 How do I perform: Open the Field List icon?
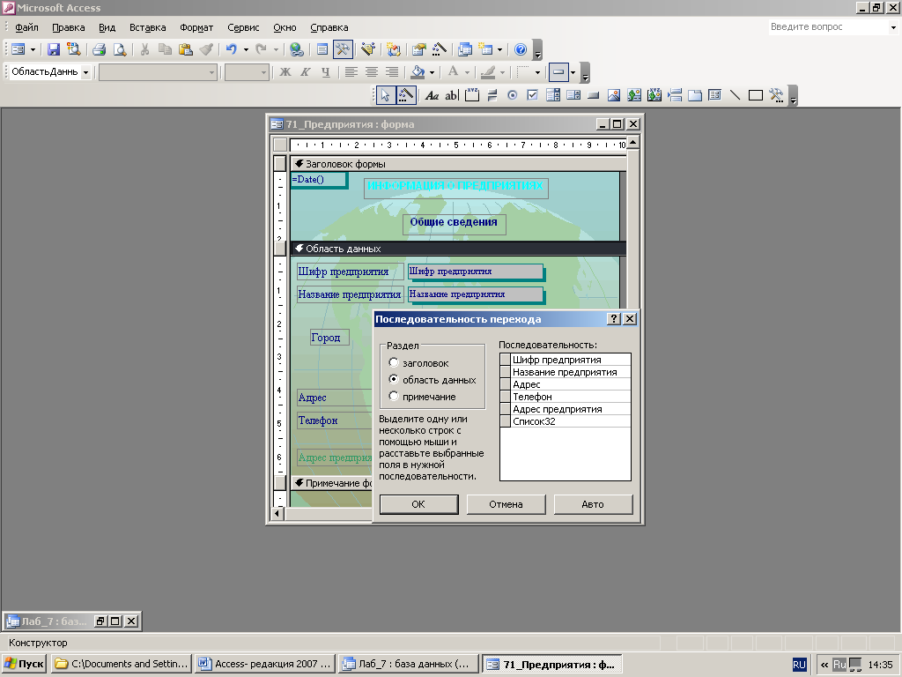point(322,49)
